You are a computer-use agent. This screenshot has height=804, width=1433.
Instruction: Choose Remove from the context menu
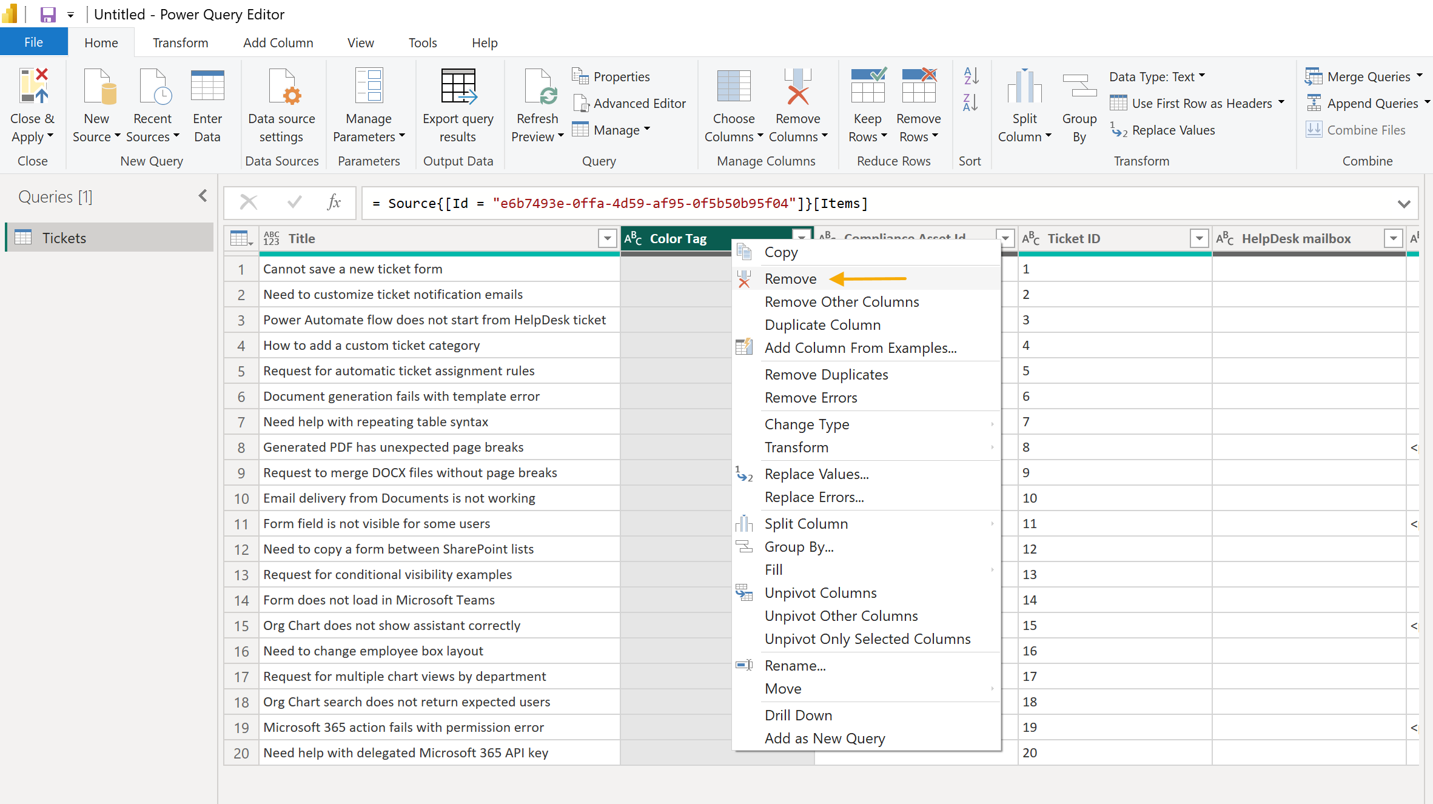tap(866, 279)
